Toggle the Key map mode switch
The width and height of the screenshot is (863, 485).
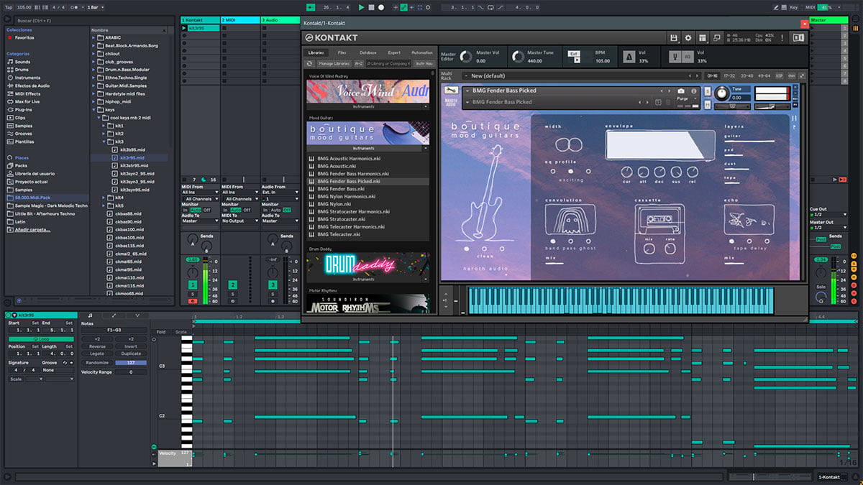(x=794, y=7)
